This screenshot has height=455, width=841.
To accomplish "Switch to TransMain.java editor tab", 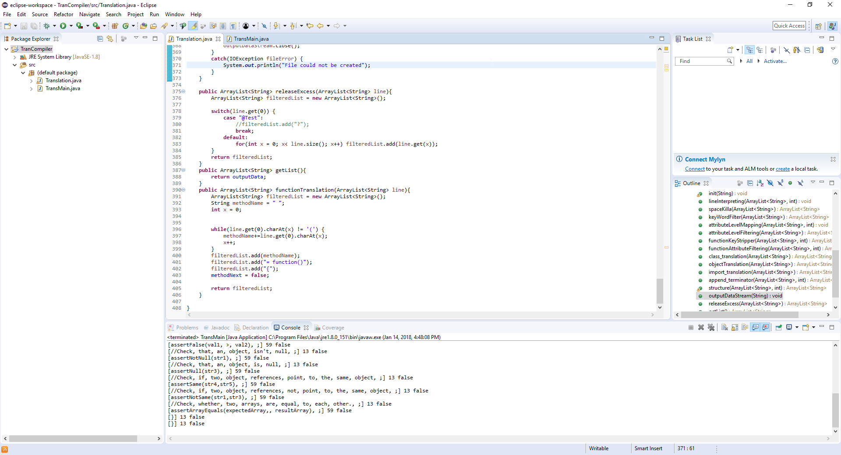I will (x=247, y=38).
